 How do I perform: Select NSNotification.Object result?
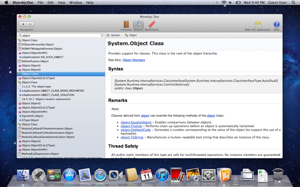61,61
